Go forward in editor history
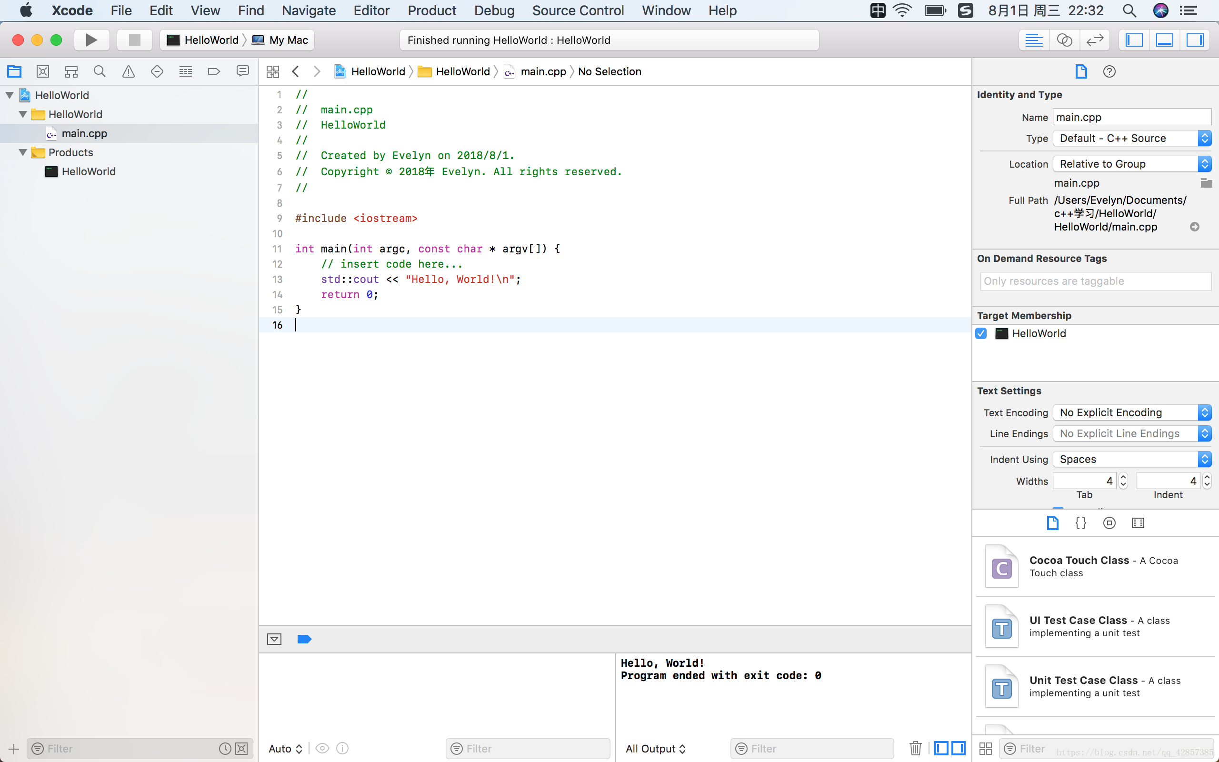Image resolution: width=1219 pixels, height=762 pixels. pyautogui.click(x=317, y=71)
